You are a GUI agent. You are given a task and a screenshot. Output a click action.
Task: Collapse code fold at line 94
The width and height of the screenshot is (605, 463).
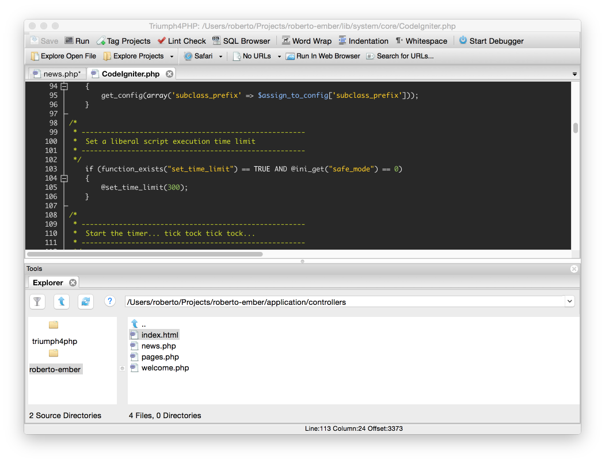[64, 86]
